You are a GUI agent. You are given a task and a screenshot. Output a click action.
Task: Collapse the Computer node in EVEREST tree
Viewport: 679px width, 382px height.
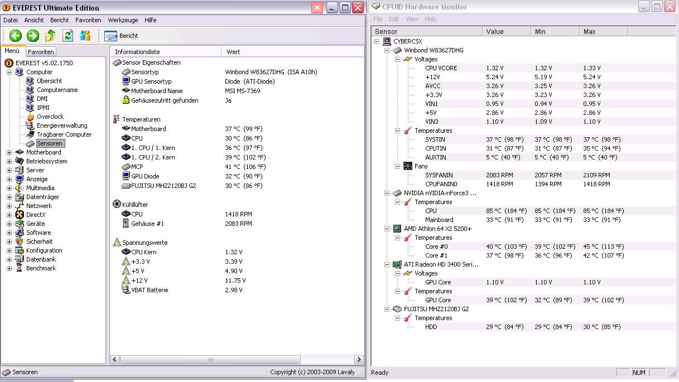[9, 72]
